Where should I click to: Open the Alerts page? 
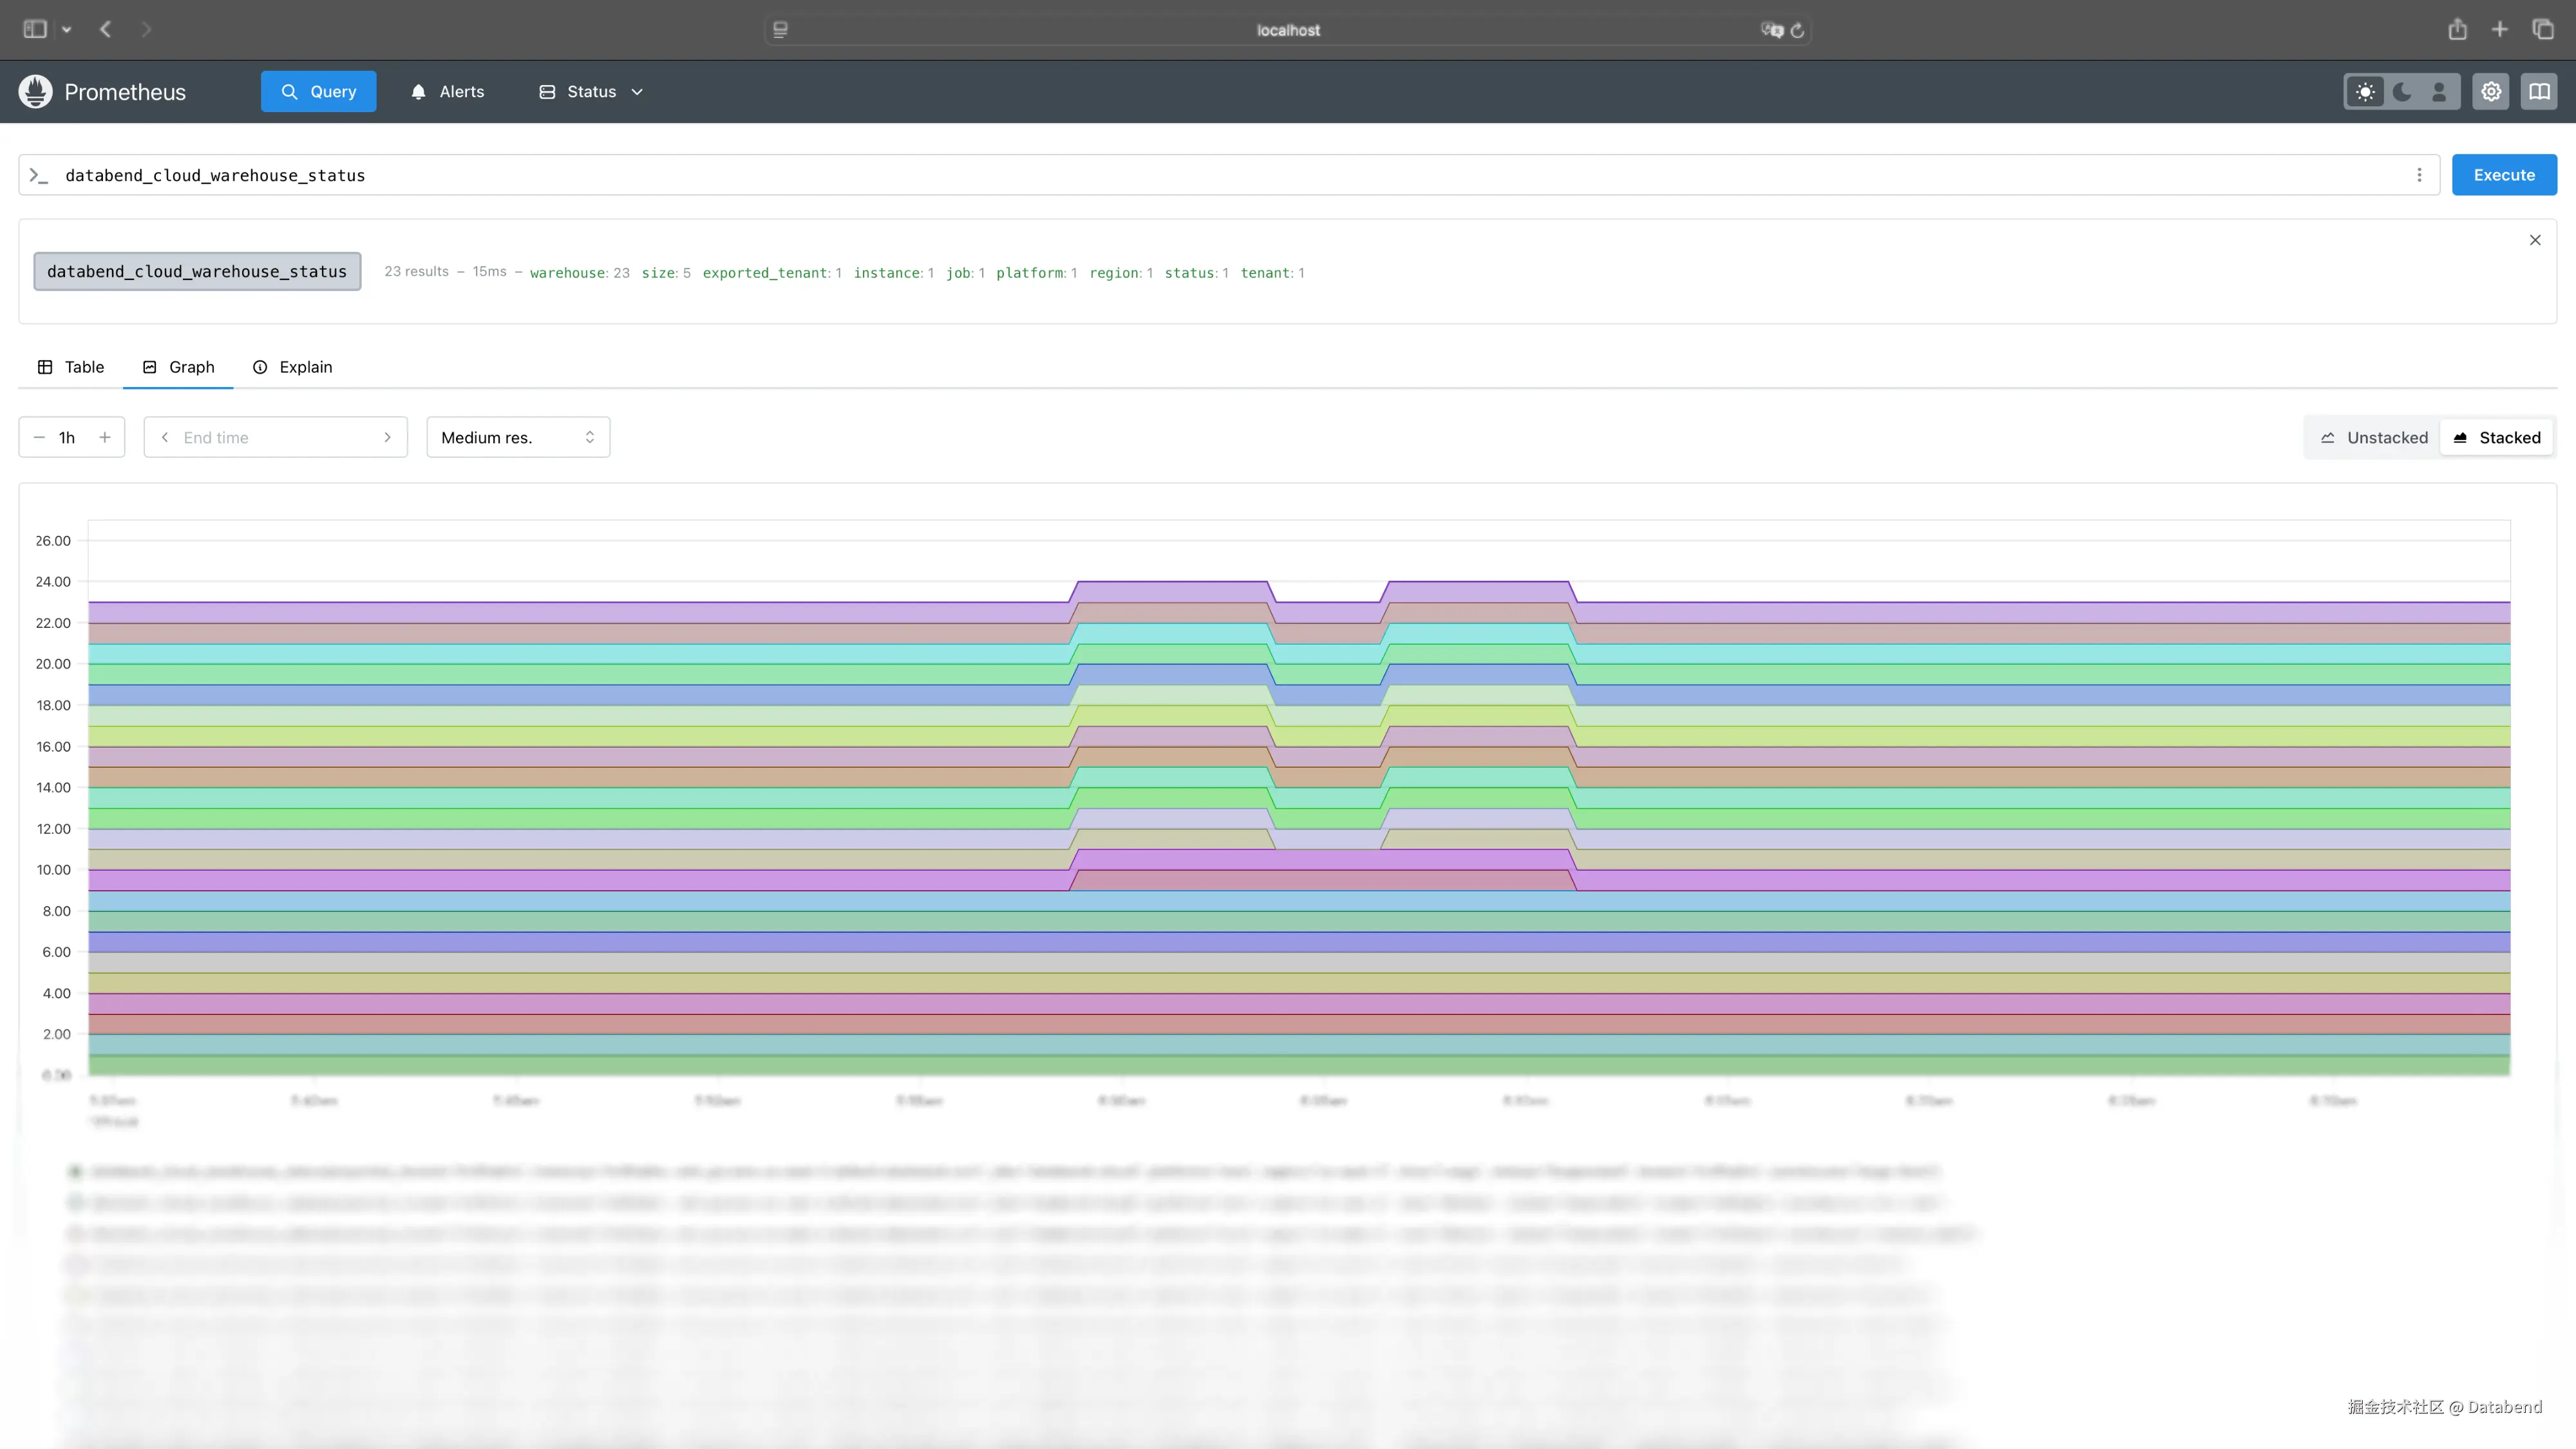click(447, 92)
